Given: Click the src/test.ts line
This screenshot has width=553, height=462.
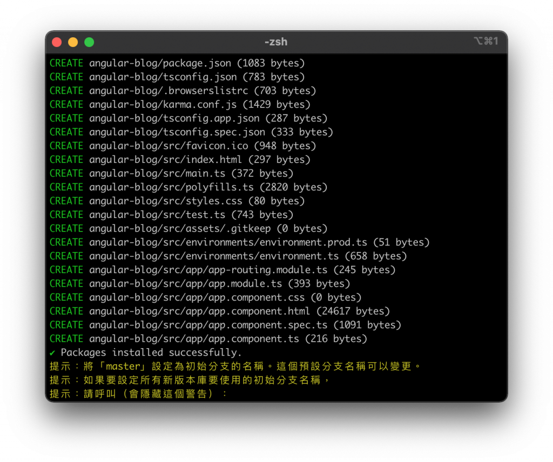Looking at the screenshot, I should click(x=171, y=214).
